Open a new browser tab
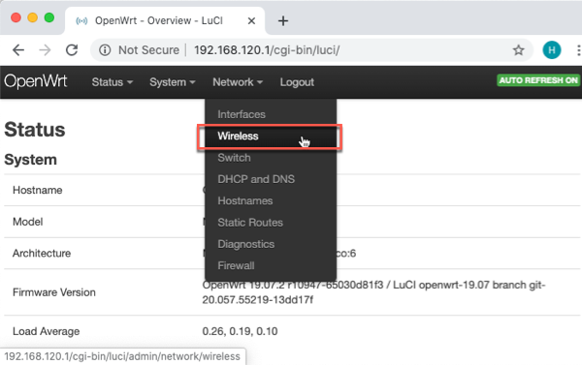582x365 pixels. (283, 20)
